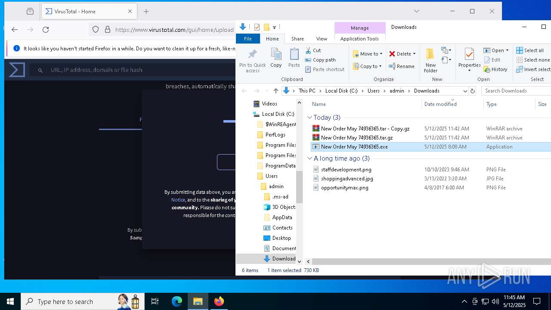
Task: Select Desktop in navigation tree
Action: point(282,238)
